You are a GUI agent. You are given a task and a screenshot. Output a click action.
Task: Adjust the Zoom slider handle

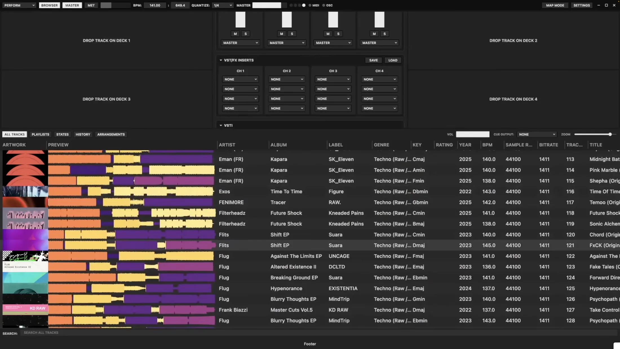[610, 134]
